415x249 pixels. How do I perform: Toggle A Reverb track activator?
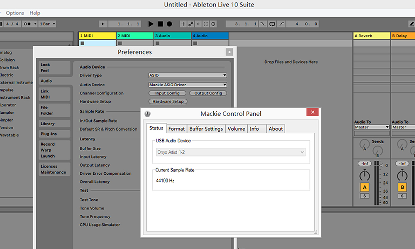click(x=364, y=187)
